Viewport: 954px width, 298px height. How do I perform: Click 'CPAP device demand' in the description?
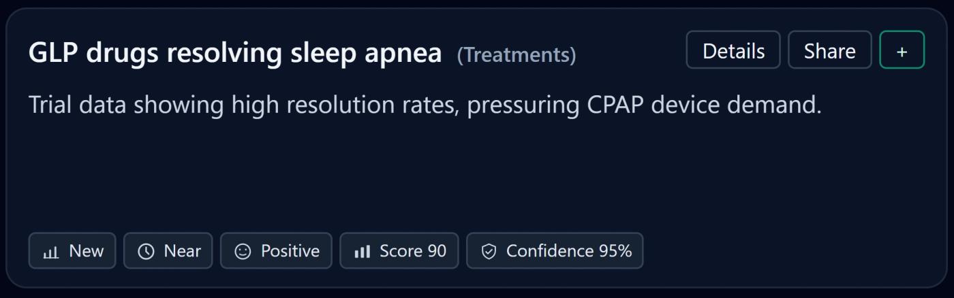click(702, 105)
